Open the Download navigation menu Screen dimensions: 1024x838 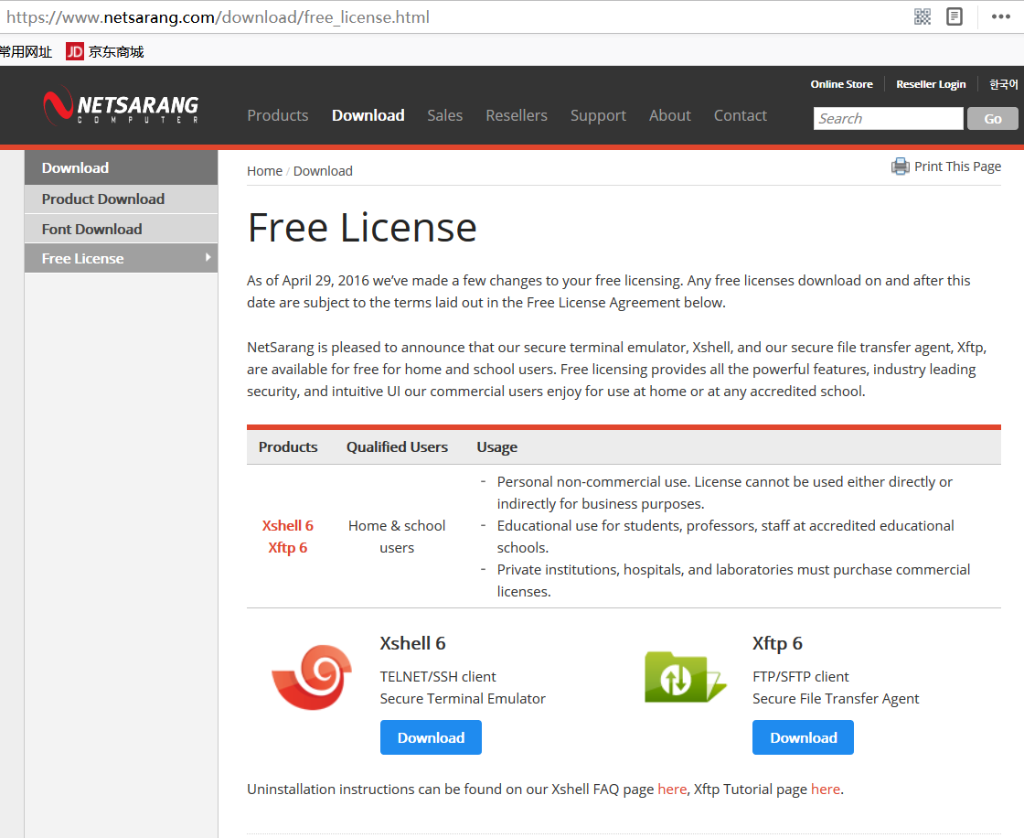pos(368,115)
